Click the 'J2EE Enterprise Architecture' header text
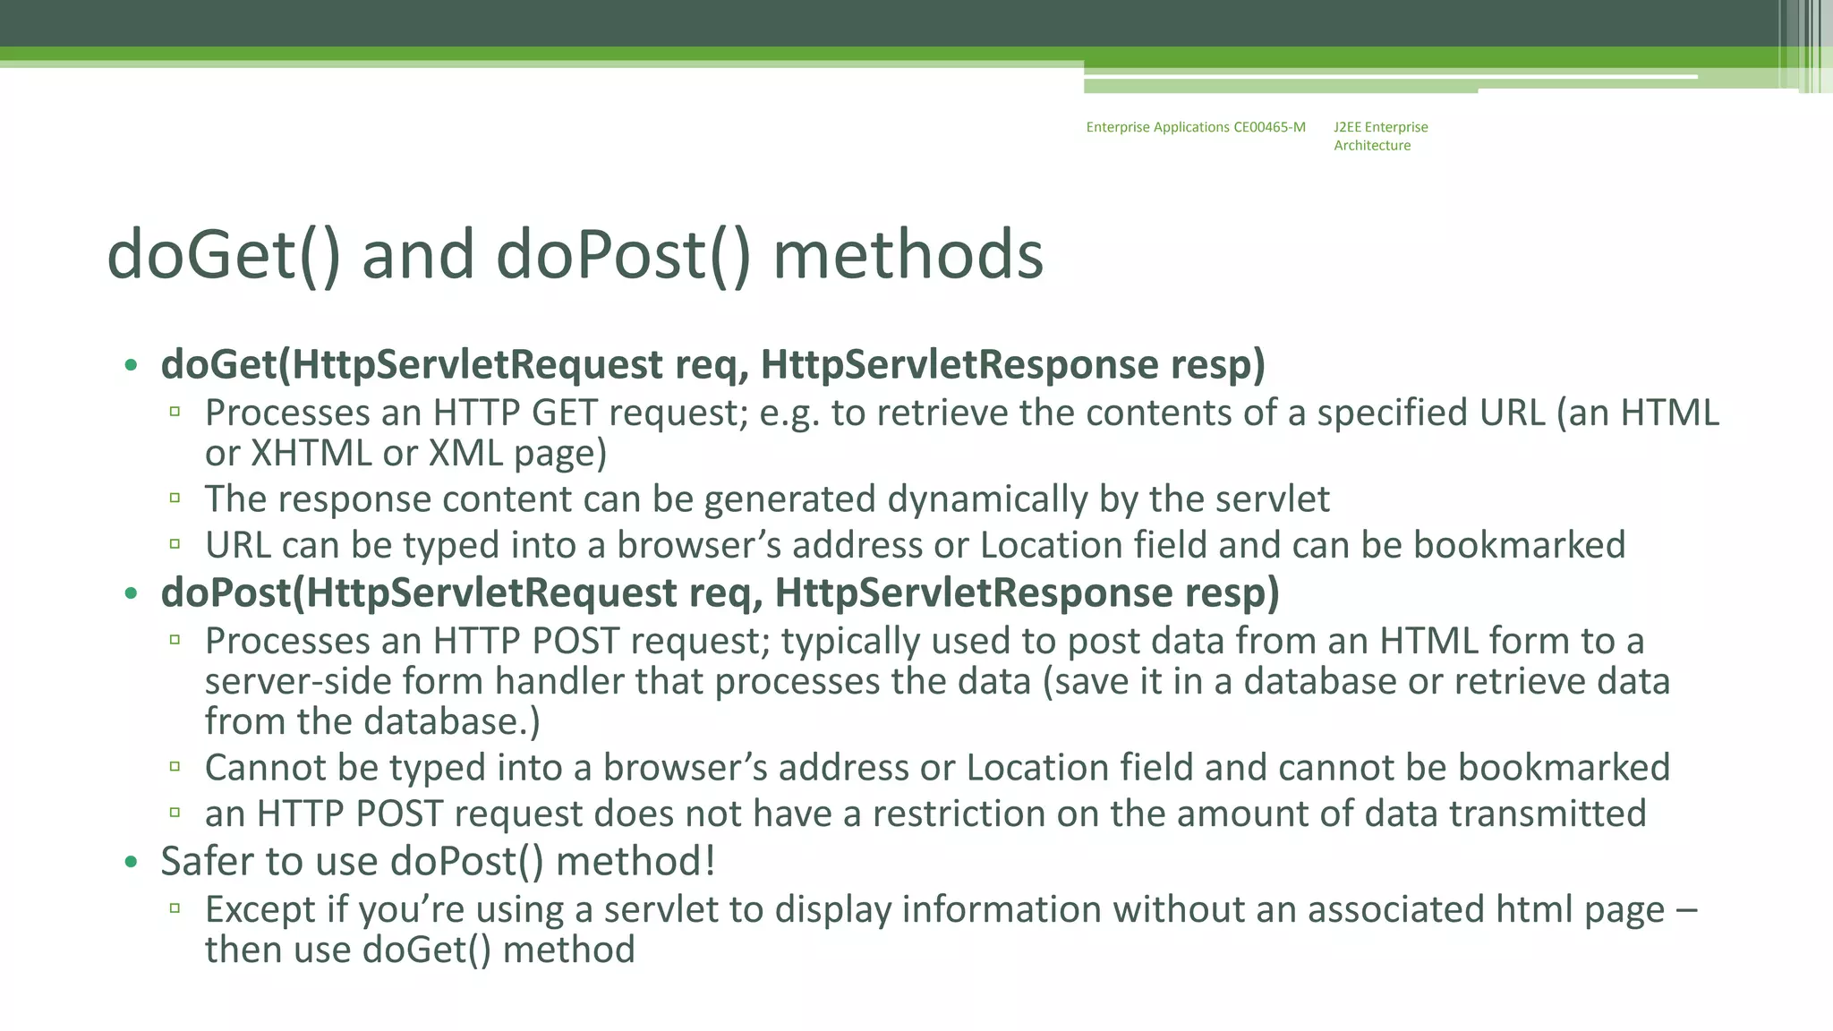Viewport: 1833px width, 1031px height. [x=1379, y=136]
